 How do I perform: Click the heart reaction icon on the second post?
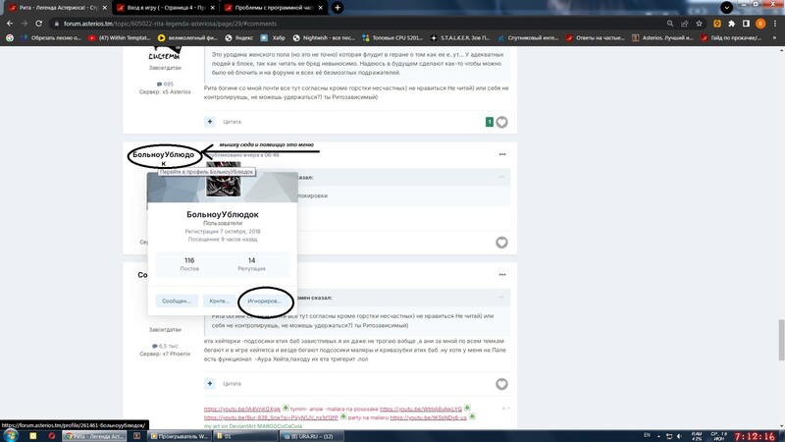(502, 243)
